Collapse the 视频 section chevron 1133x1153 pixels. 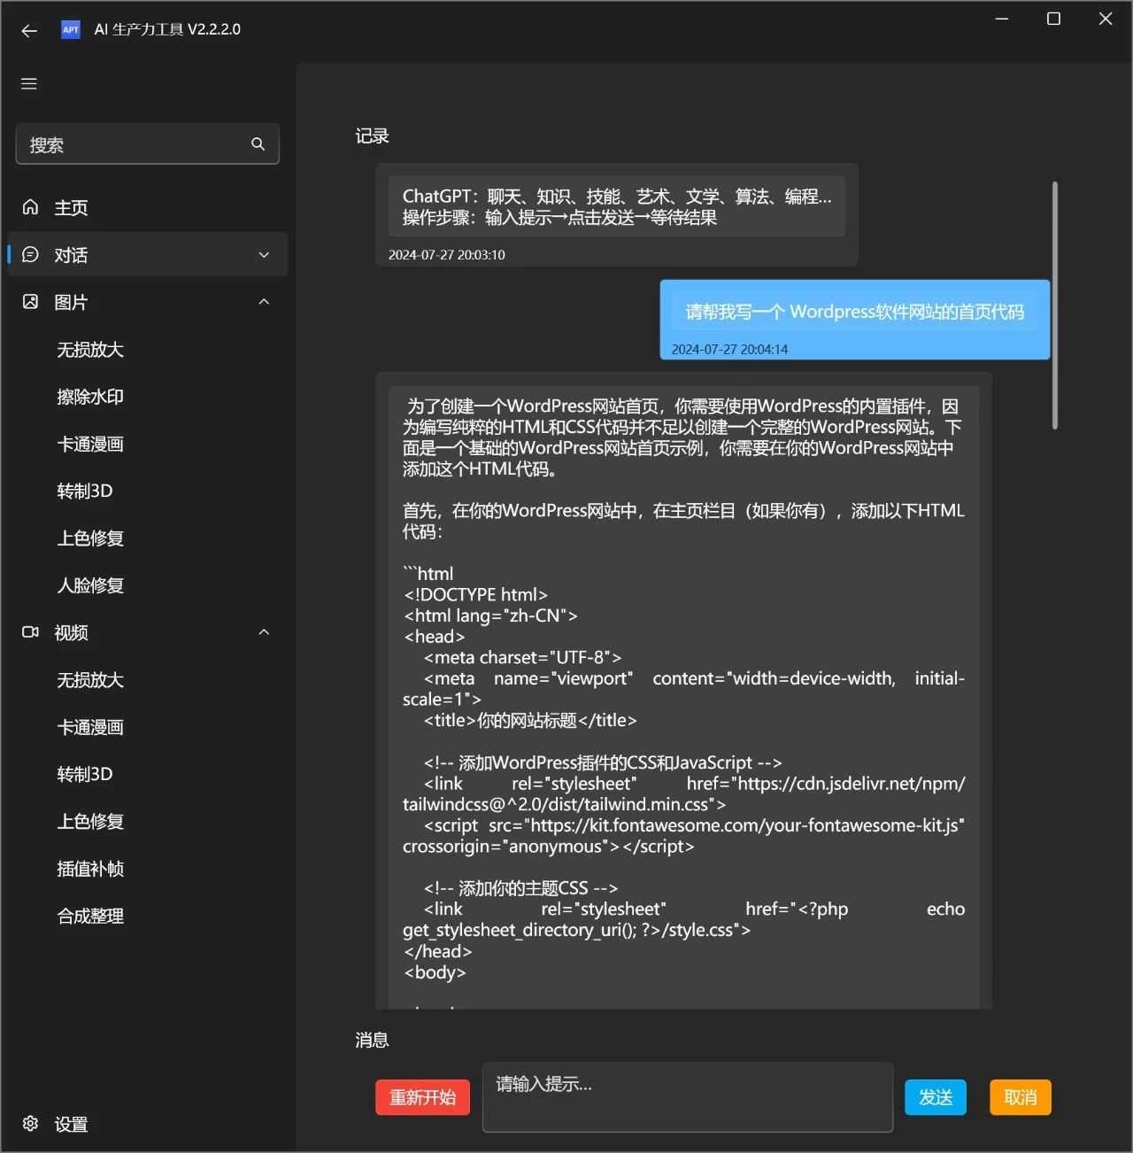click(x=264, y=632)
